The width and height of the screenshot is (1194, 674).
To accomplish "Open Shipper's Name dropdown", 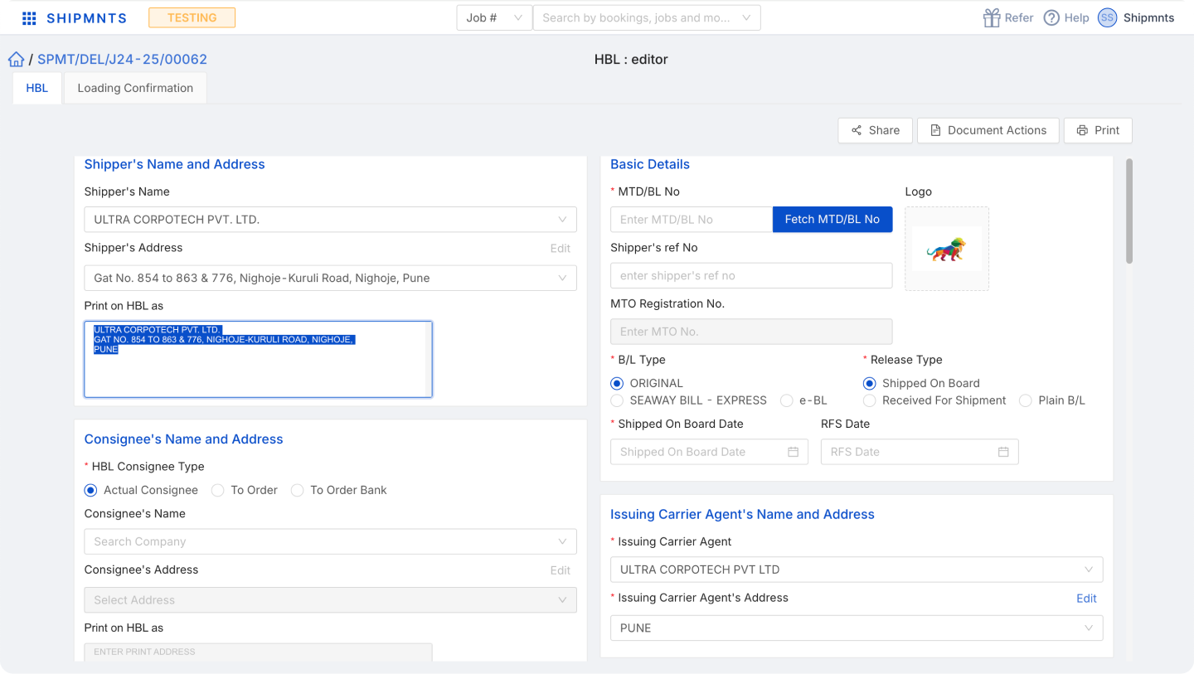I will (330, 220).
